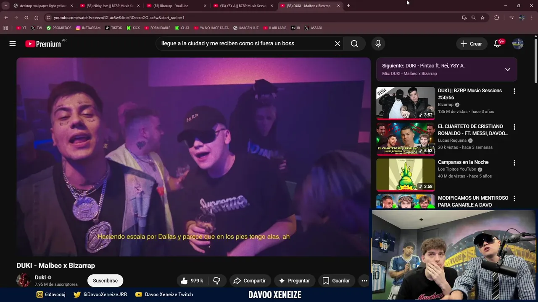The image size is (538, 302).
Task: Dislike the video with thumbs down
Action: coord(217,281)
